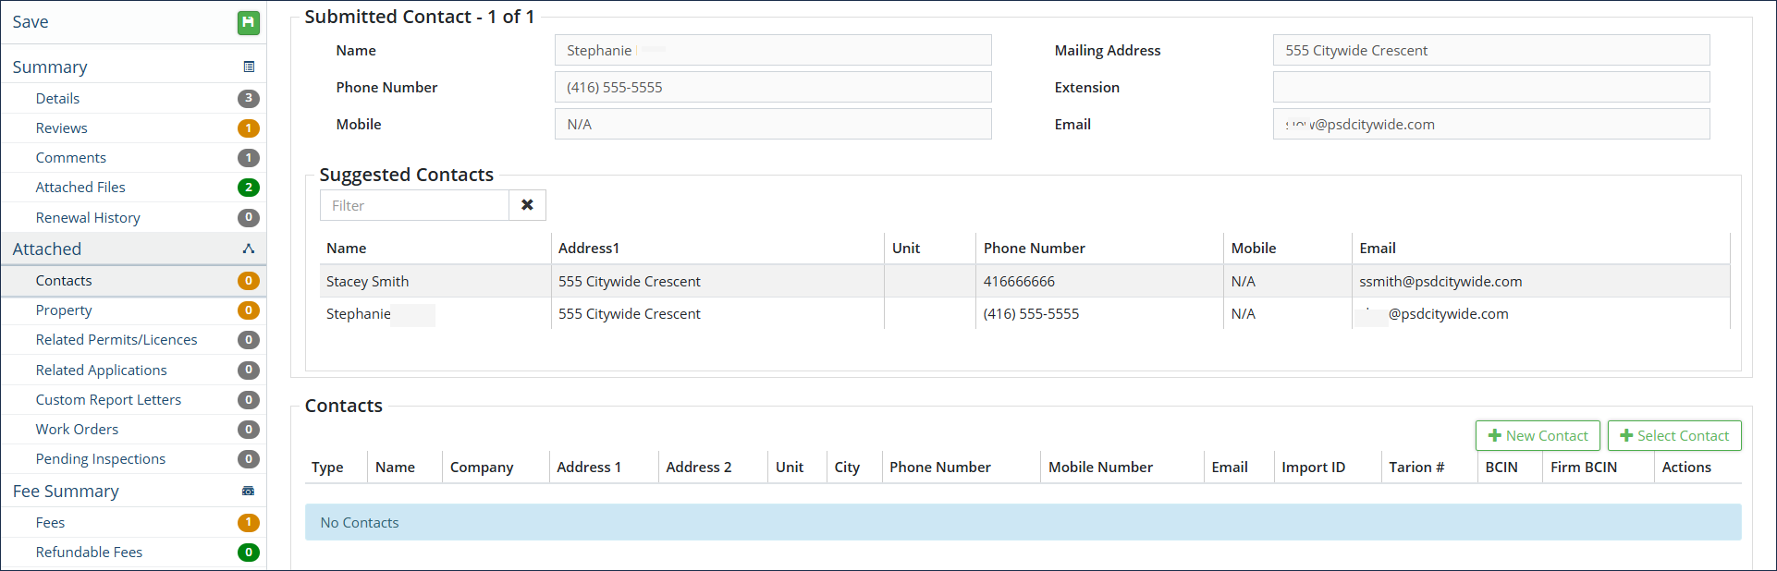
Task: Click the Suggested Contacts filter field
Action: pyautogui.click(x=414, y=205)
